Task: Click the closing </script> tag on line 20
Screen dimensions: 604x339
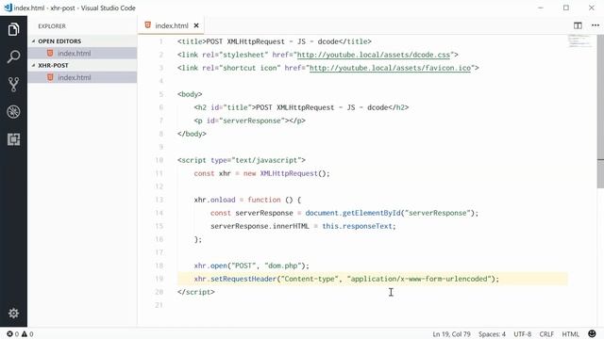Action: coord(196,292)
